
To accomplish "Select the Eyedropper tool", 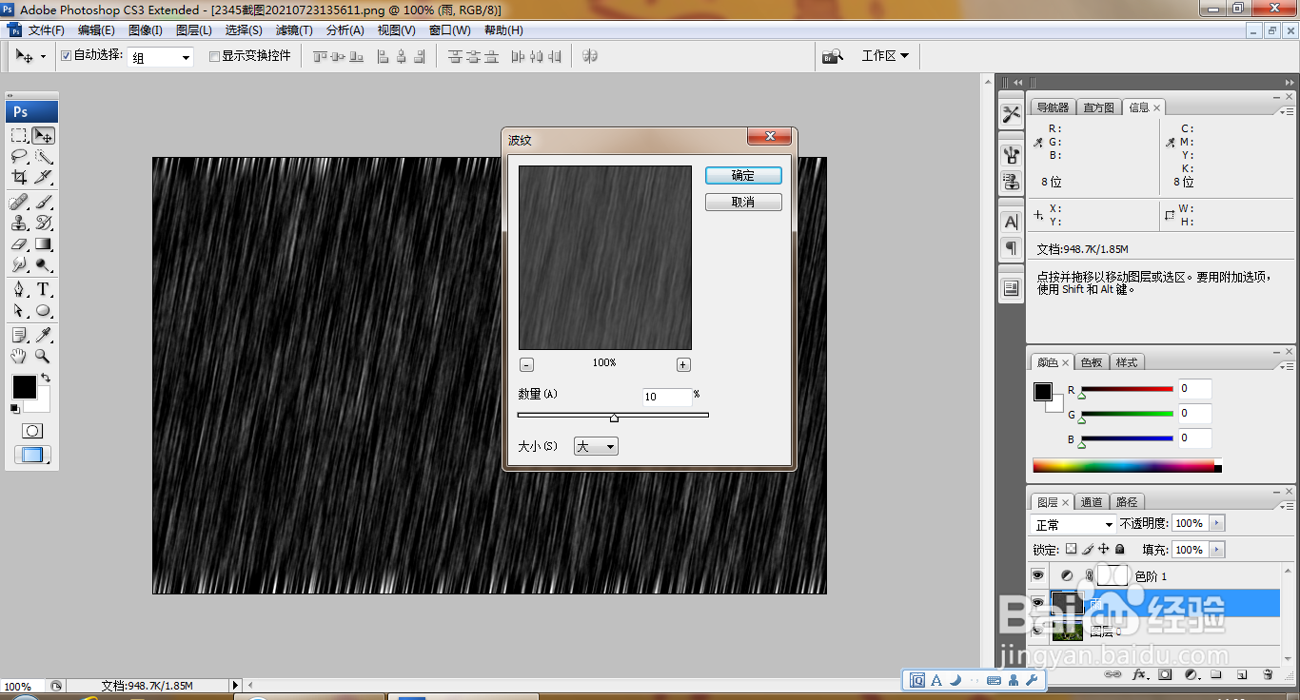I will (43, 335).
